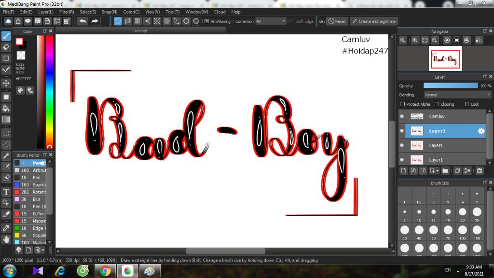Image resolution: width=494 pixels, height=278 pixels.
Task: Click the Redo arrow in the toolbar
Action: pos(95,21)
